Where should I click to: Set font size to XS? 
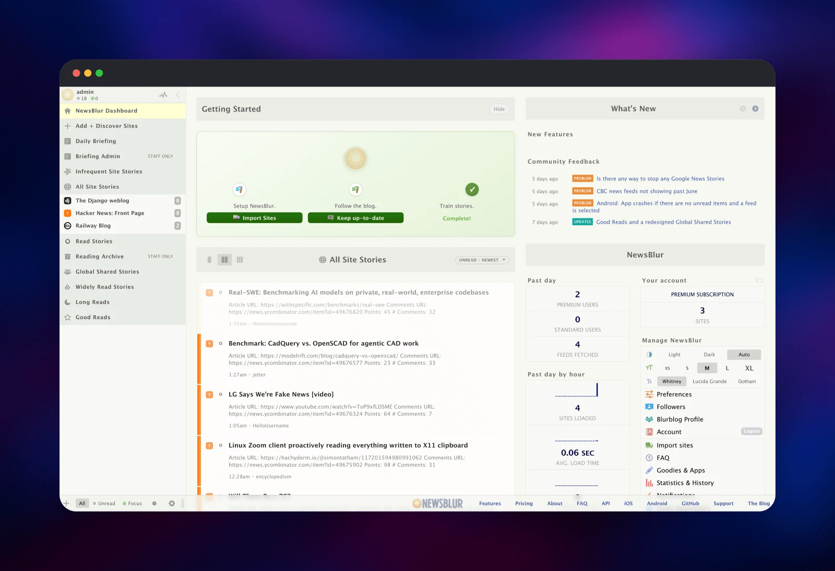click(x=667, y=368)
